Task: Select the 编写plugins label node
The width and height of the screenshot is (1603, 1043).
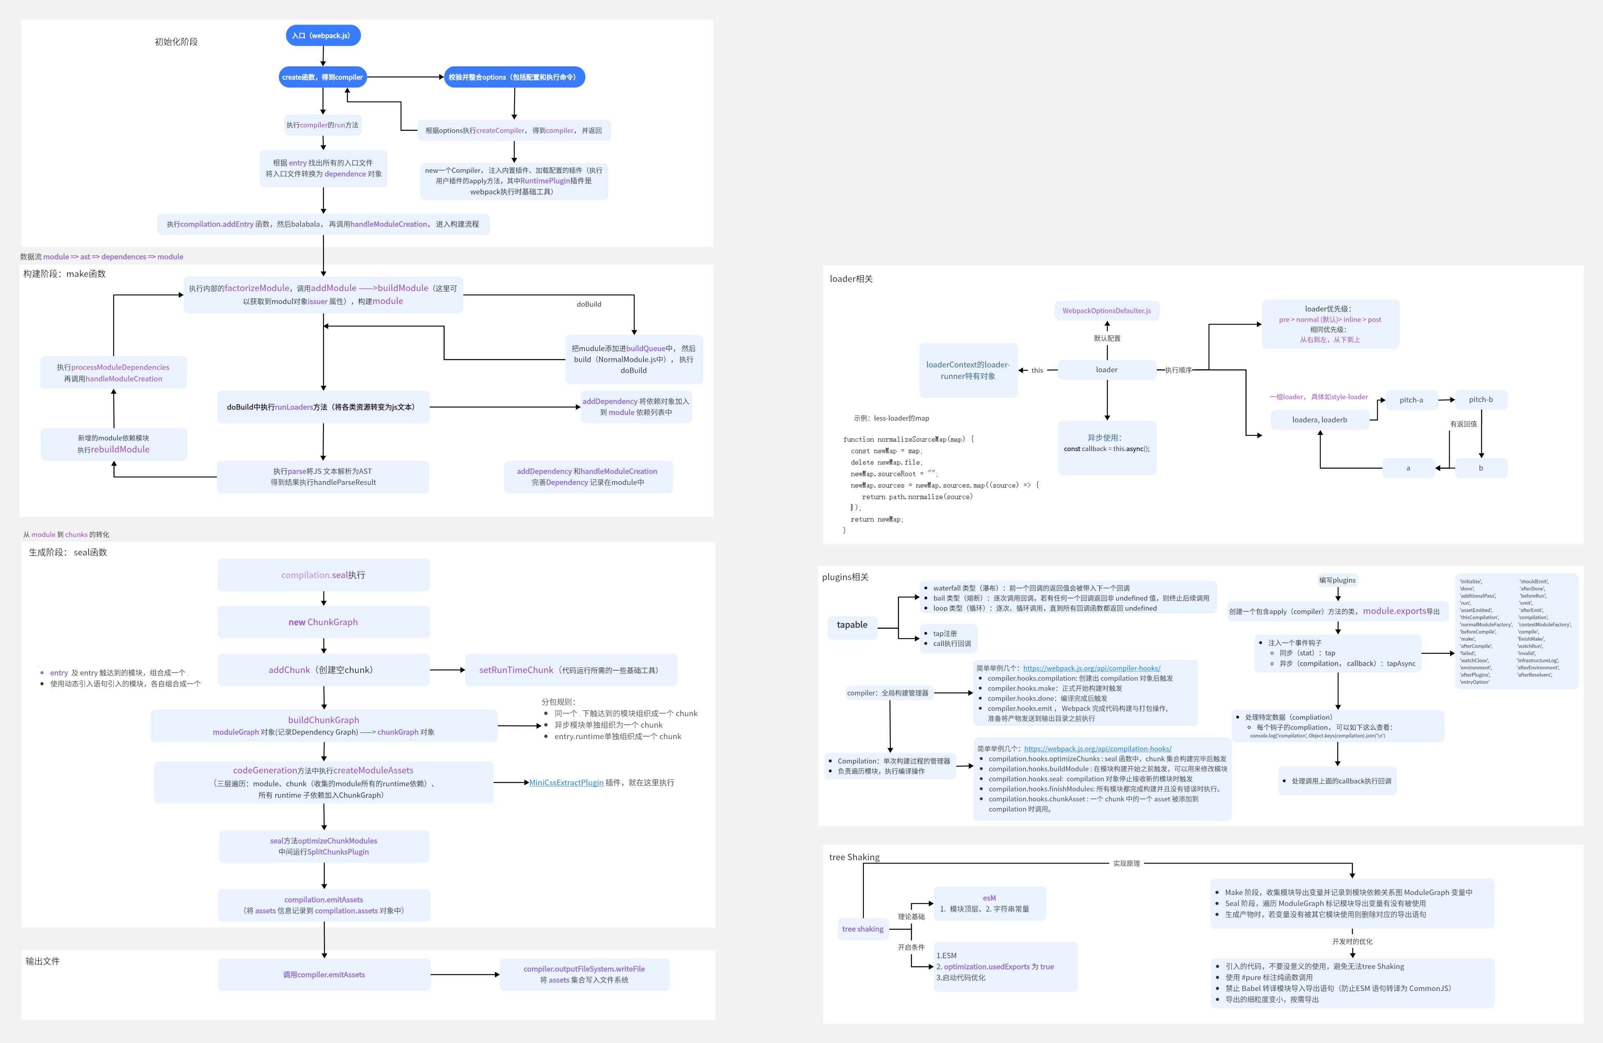Action: click(x=1337, y=581)
